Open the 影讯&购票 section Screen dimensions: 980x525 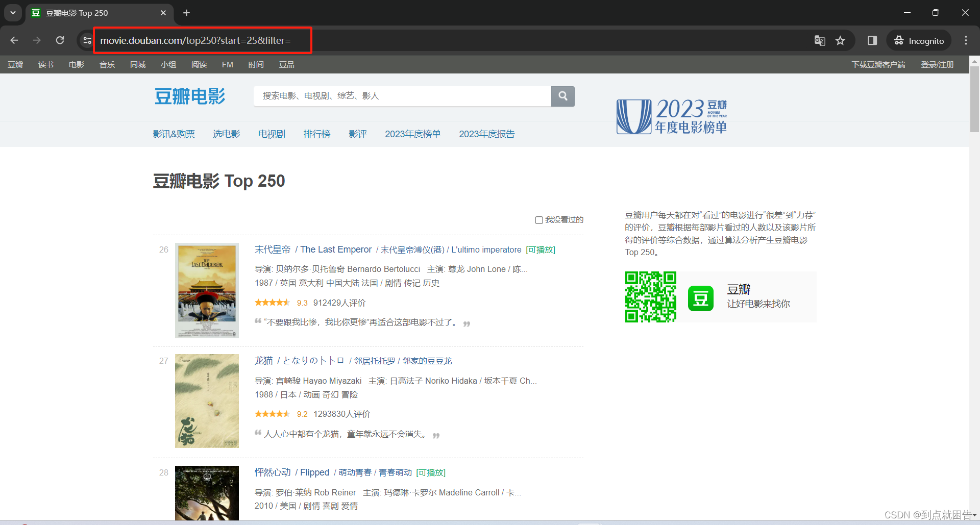click(174, 134)
